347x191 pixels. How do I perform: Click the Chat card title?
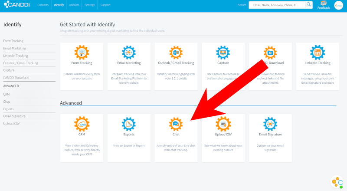176,134
